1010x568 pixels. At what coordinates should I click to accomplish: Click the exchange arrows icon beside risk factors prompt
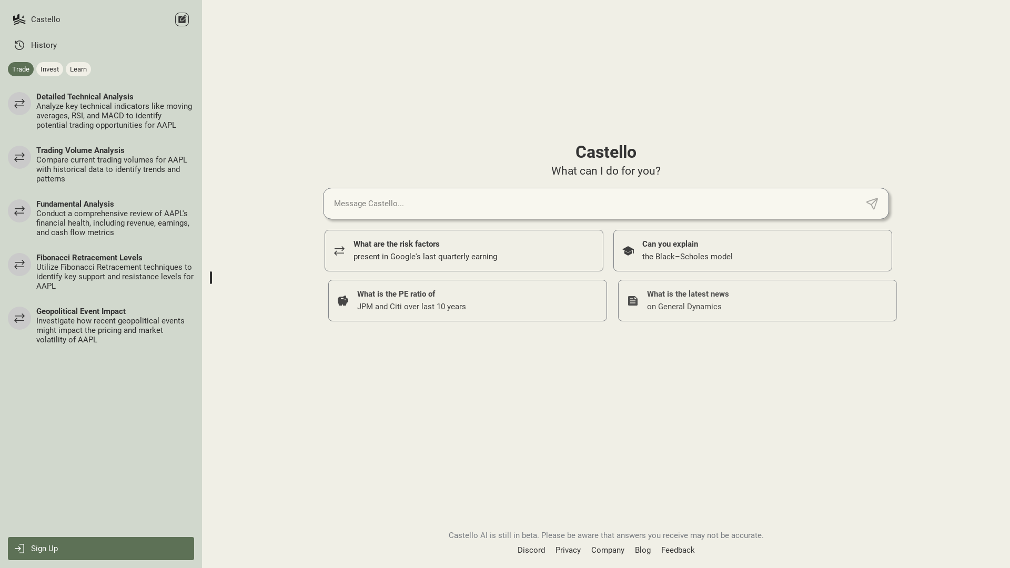339,251
